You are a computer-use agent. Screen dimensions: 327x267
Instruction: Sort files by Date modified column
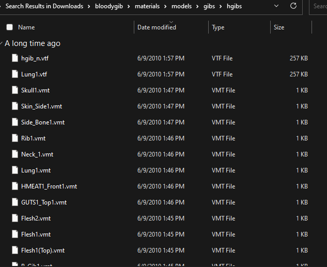click(x=157, y=27)
